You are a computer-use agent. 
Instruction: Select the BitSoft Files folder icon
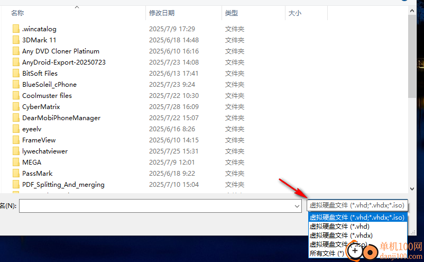[16, 73]
